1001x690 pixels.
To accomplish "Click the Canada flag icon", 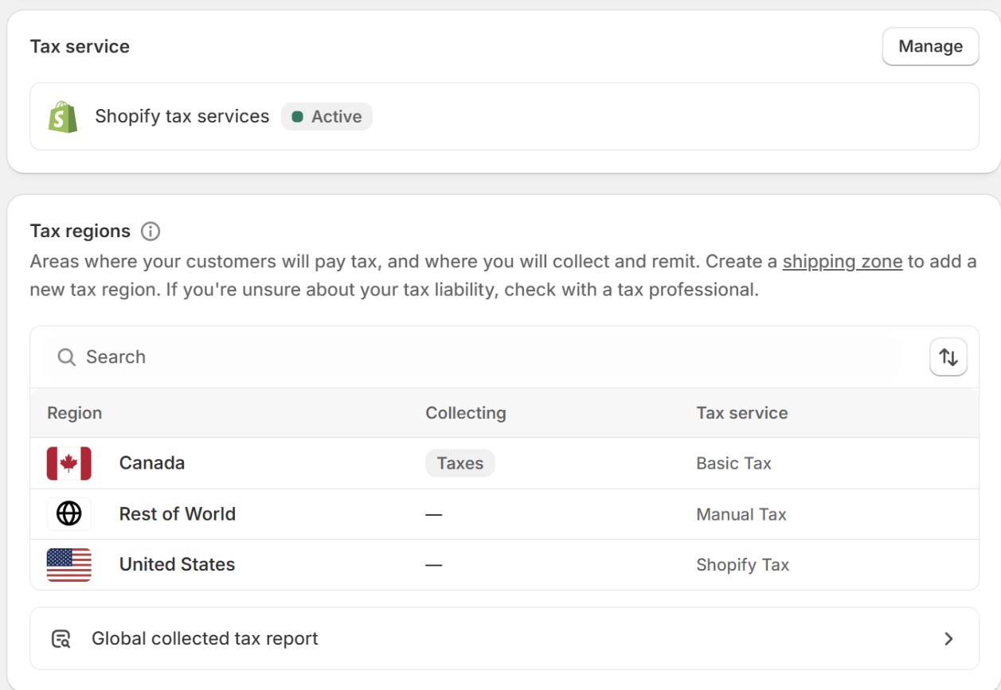I will [69, 463].
